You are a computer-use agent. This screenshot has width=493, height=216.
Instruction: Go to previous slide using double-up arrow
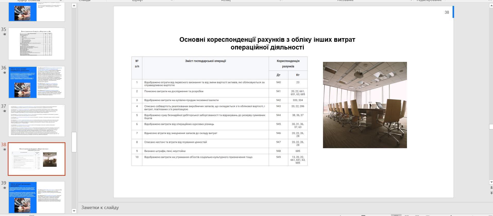[x=491, y=188]
